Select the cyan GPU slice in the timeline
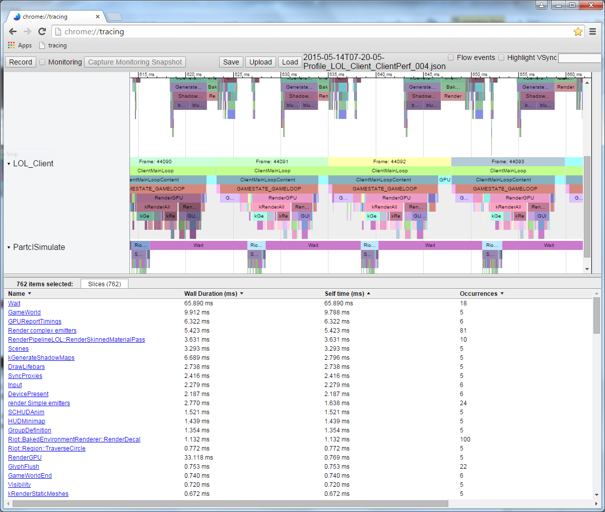The image size is (605, 512). 445,180
